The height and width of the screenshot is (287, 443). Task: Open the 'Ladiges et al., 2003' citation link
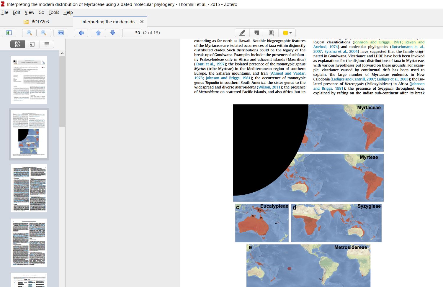tap(393, 79)
